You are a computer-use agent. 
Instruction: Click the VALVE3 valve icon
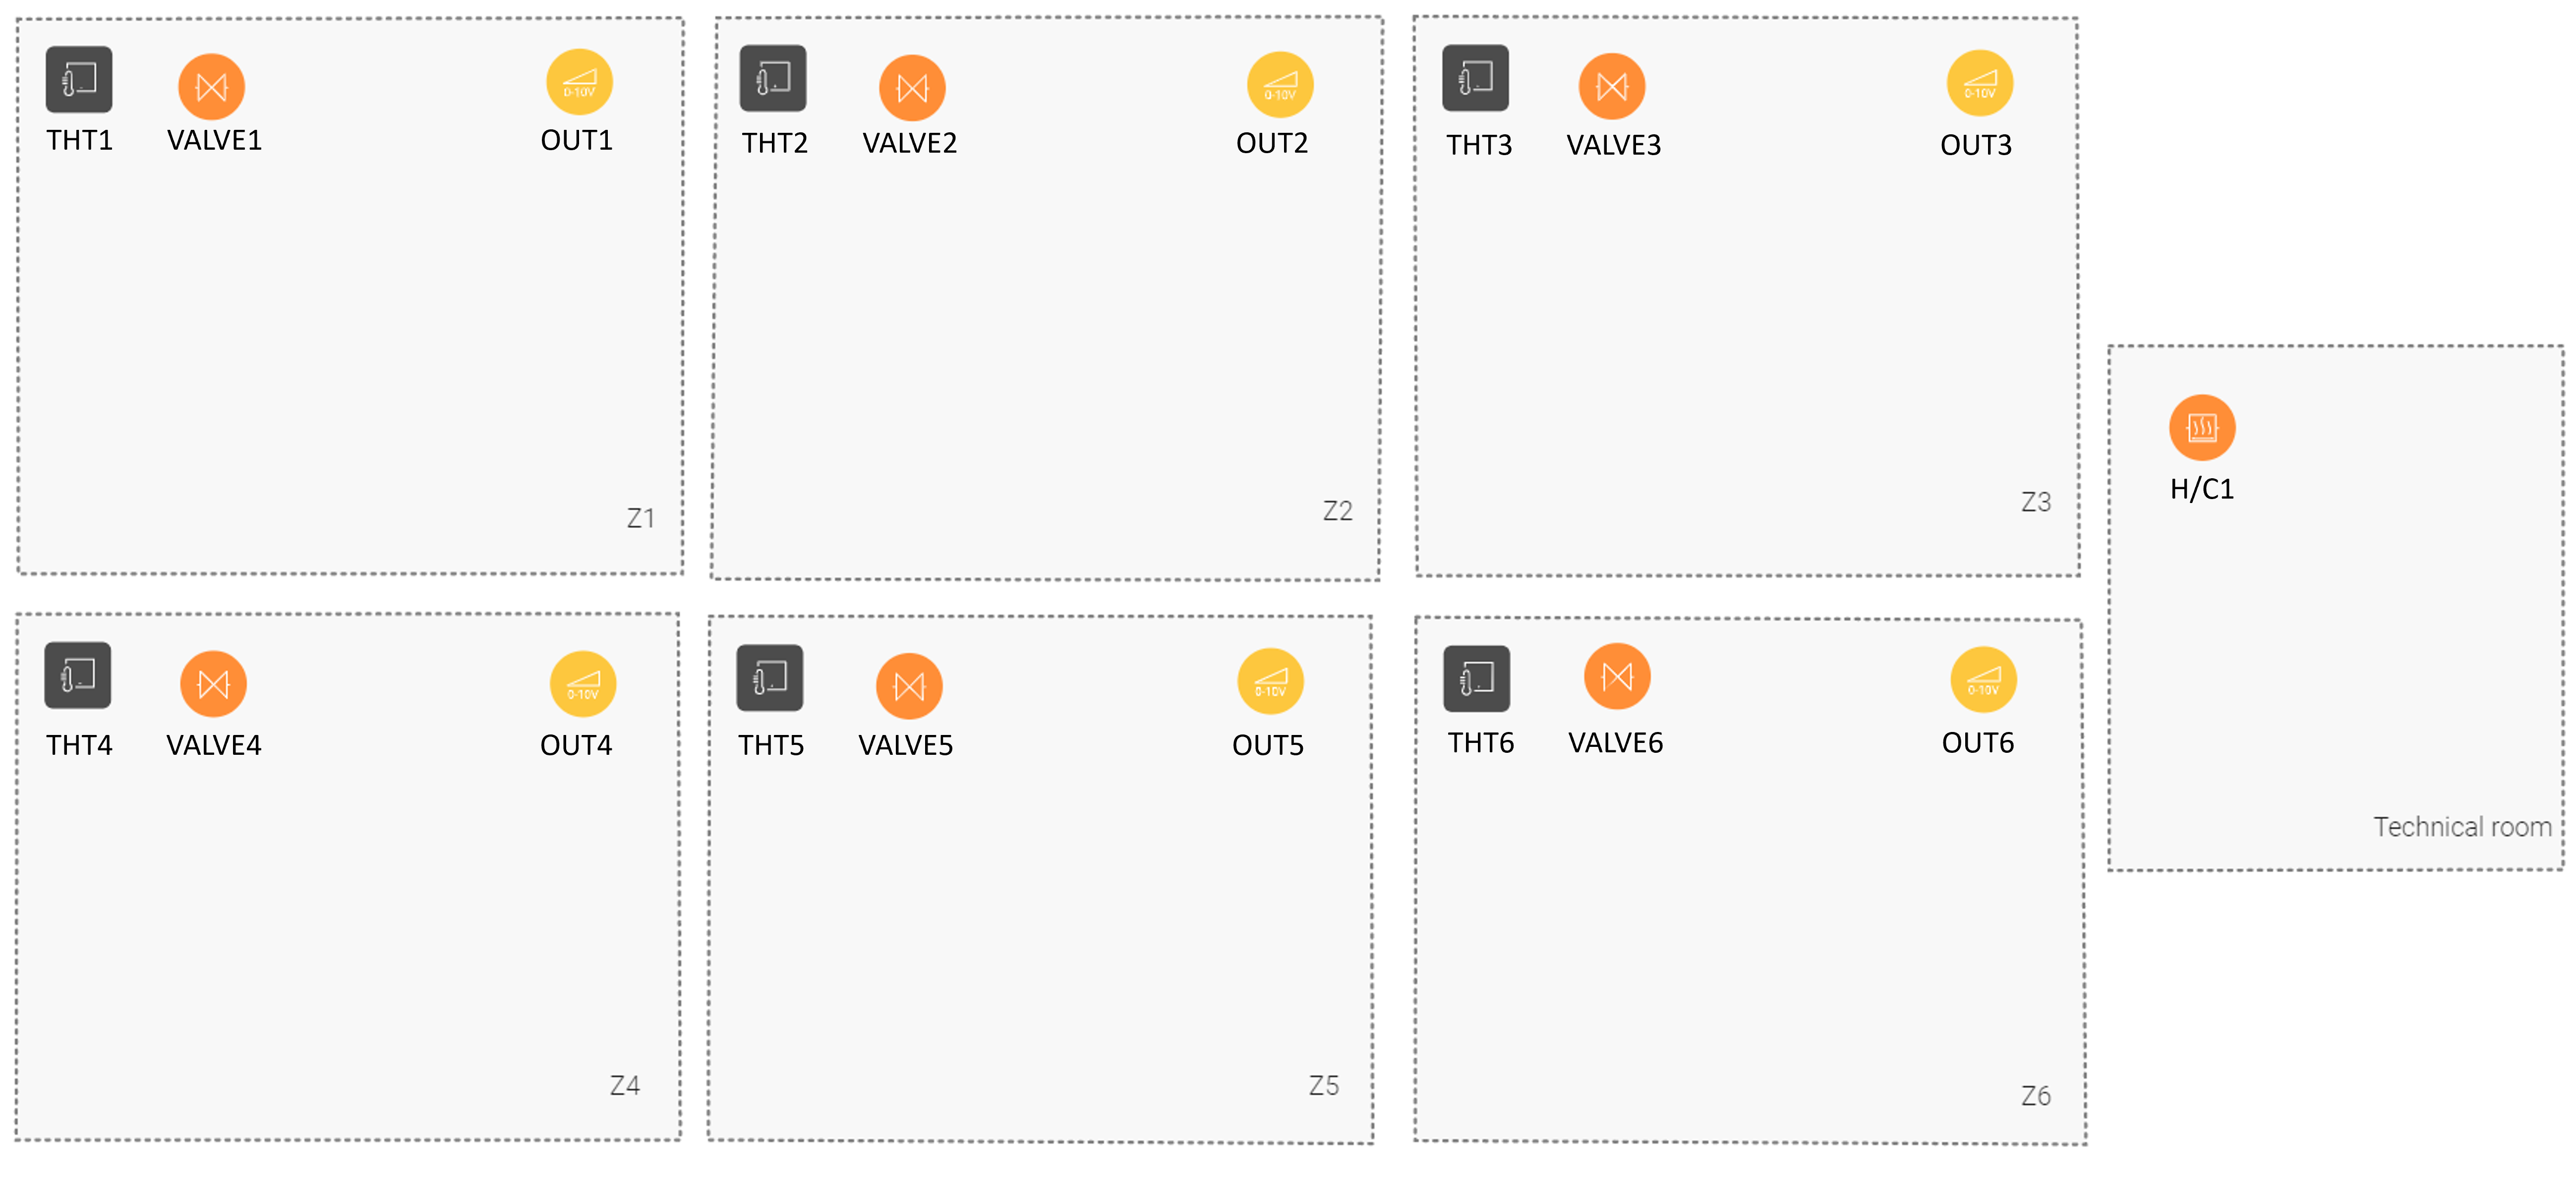[x=1612, y=86]
